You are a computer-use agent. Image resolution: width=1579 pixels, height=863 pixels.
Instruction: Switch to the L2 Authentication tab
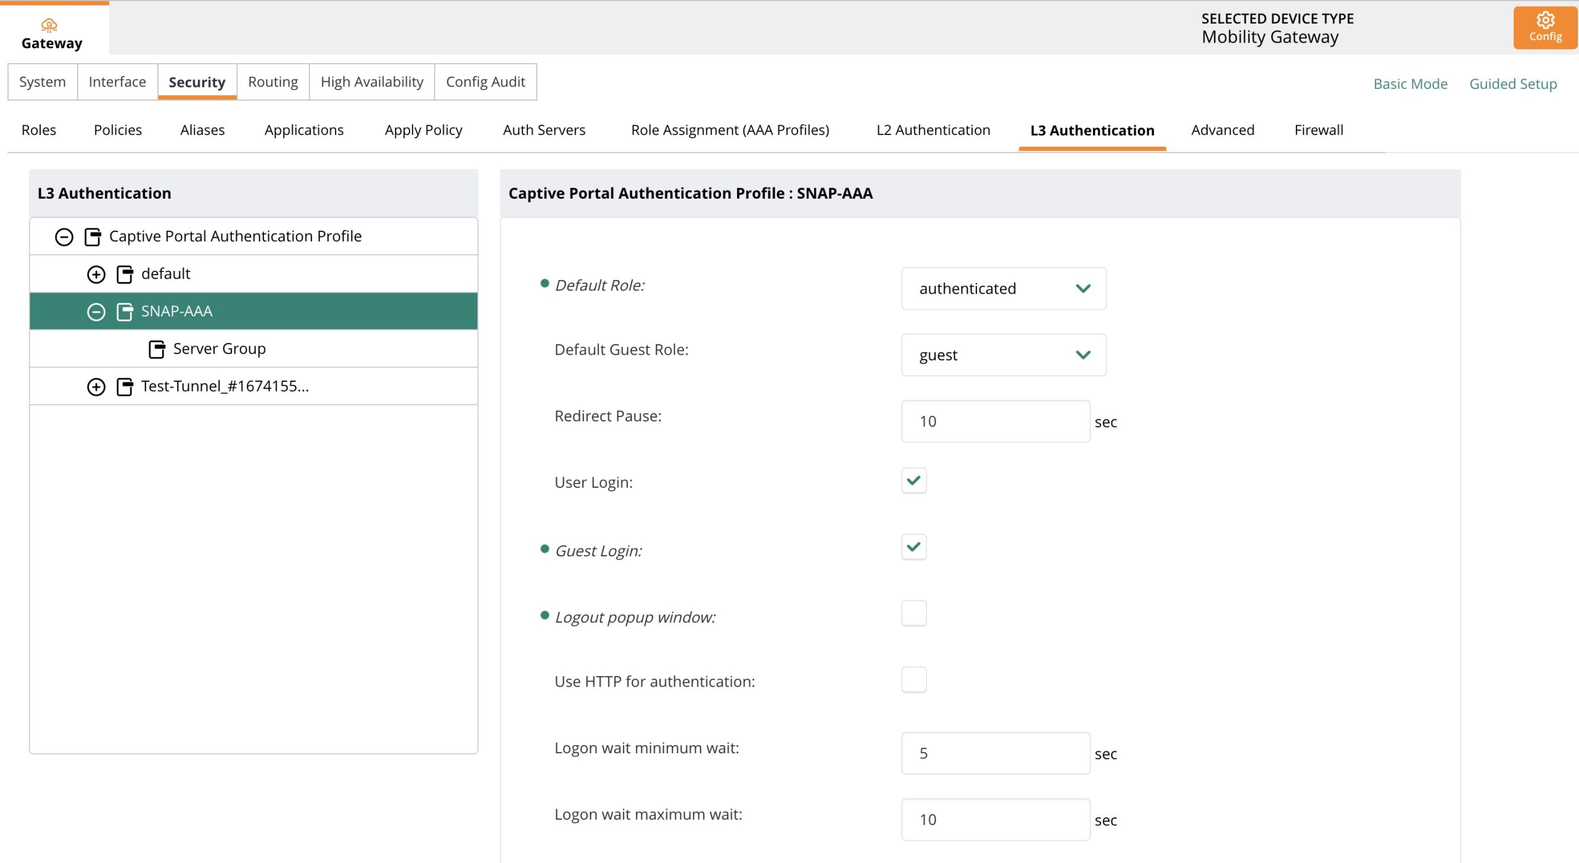[x=933, y=130]
